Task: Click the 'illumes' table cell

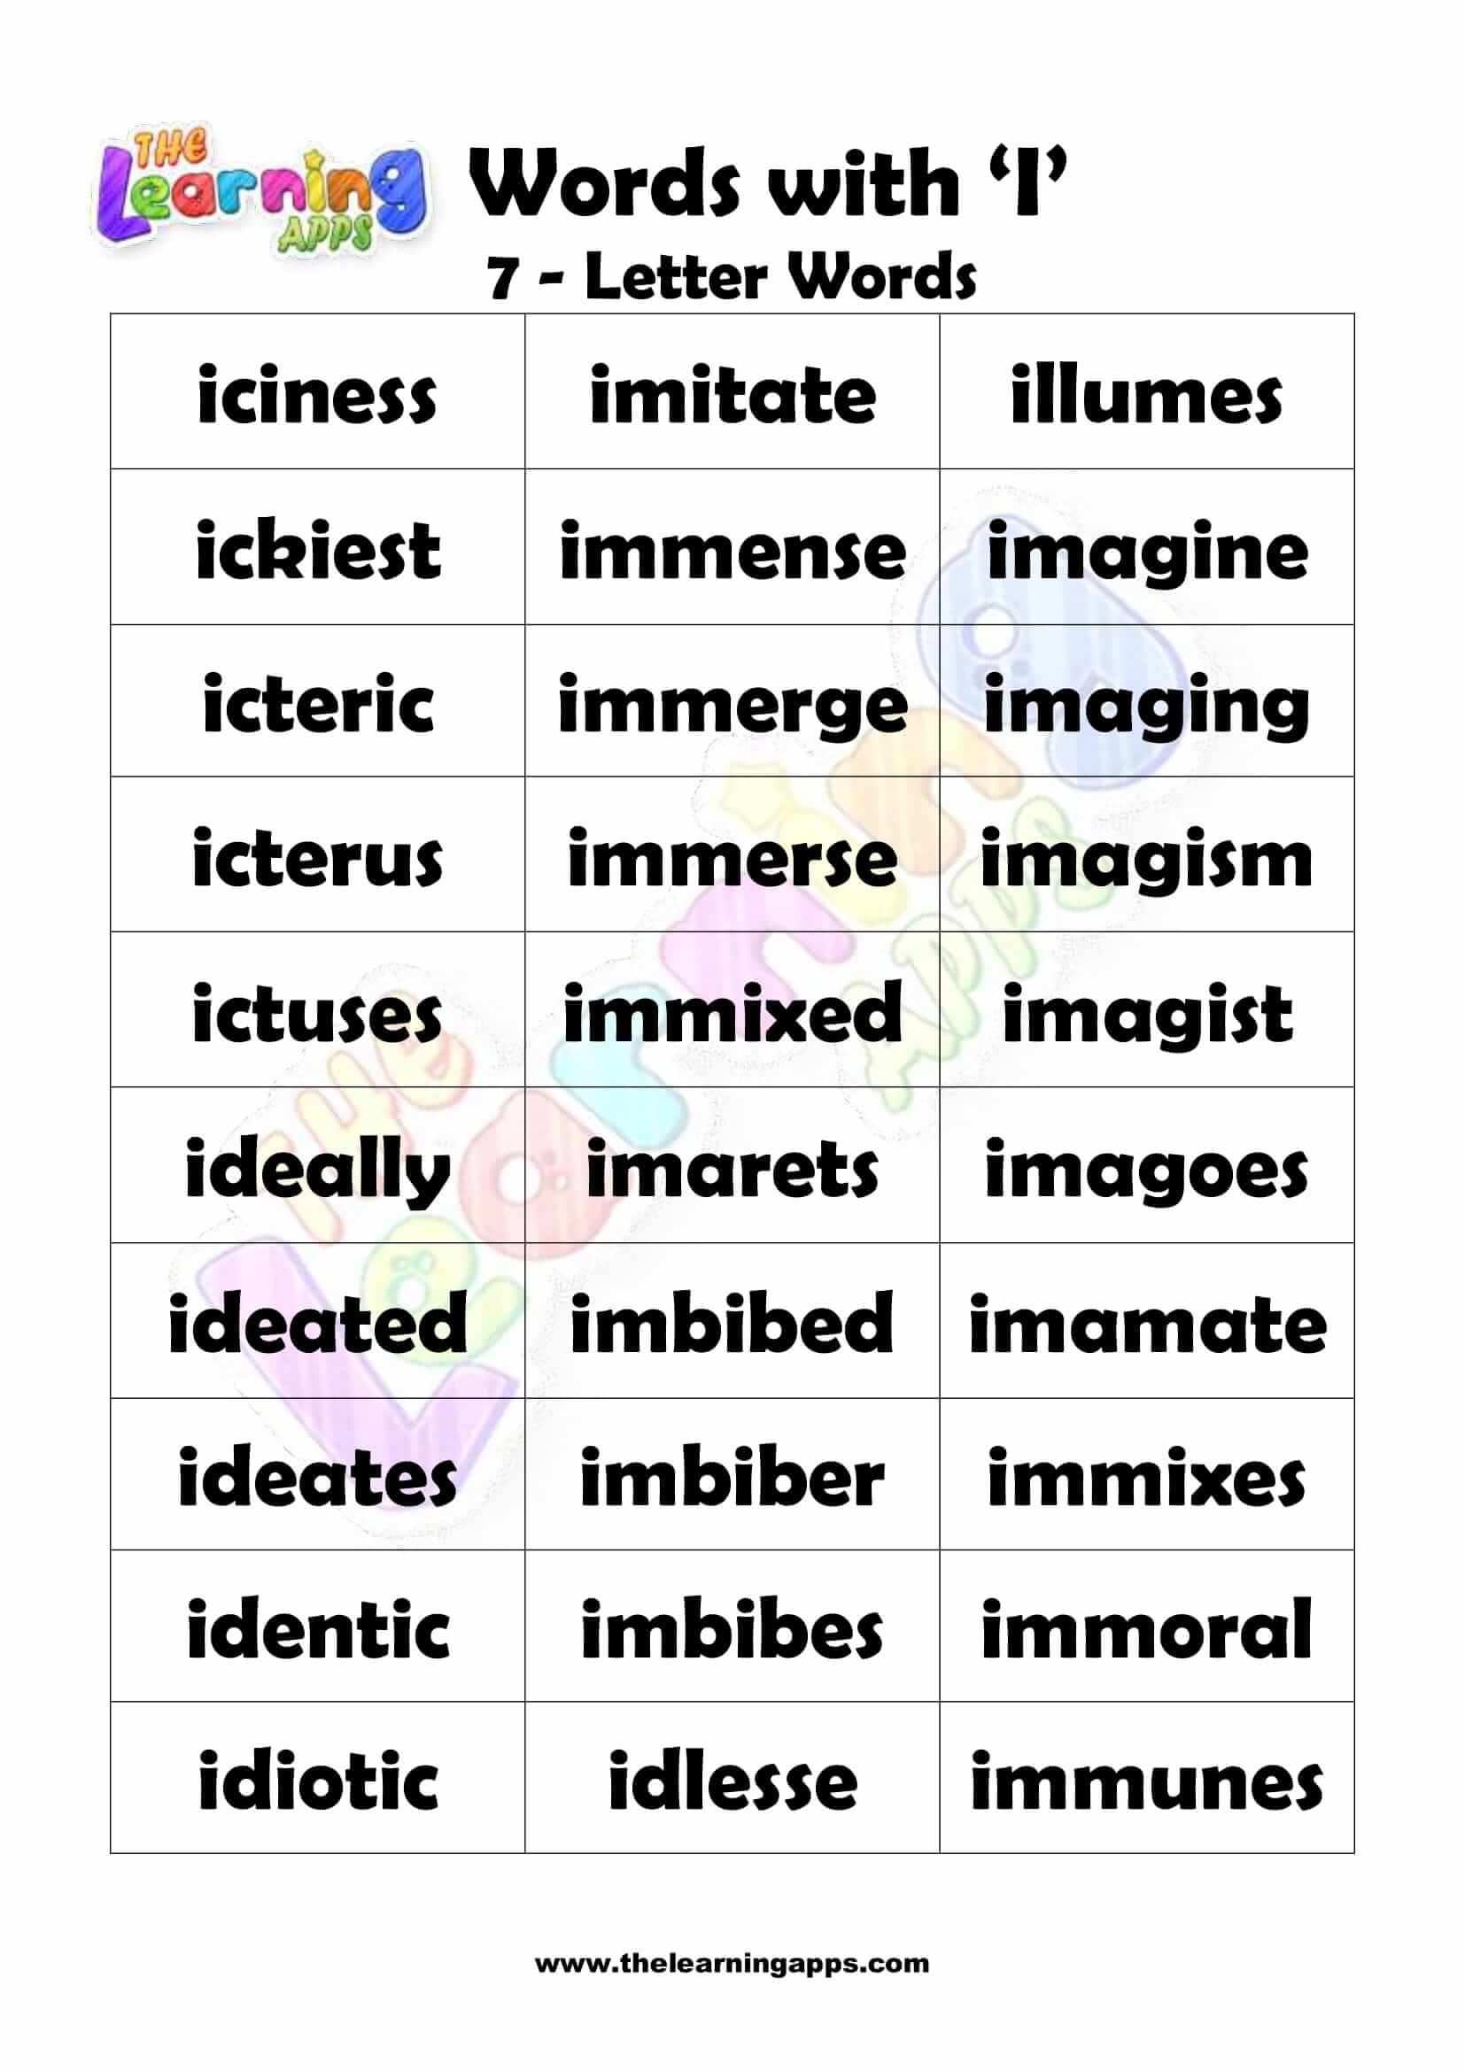Action: [1145, 394]
